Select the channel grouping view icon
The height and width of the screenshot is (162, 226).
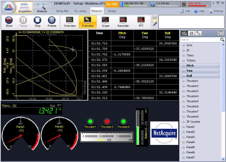(x=184, y=33)
